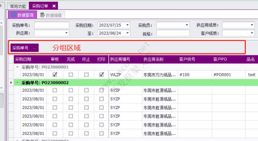Sort by 完成 column header

pyautogui.click(x=71, y=59)
